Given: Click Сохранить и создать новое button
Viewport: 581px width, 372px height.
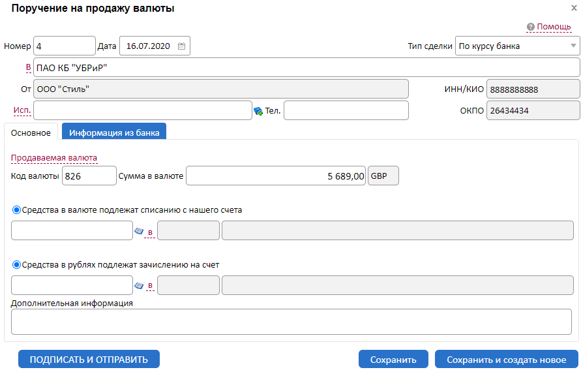Looking at the screenshot, I should 506,360.
